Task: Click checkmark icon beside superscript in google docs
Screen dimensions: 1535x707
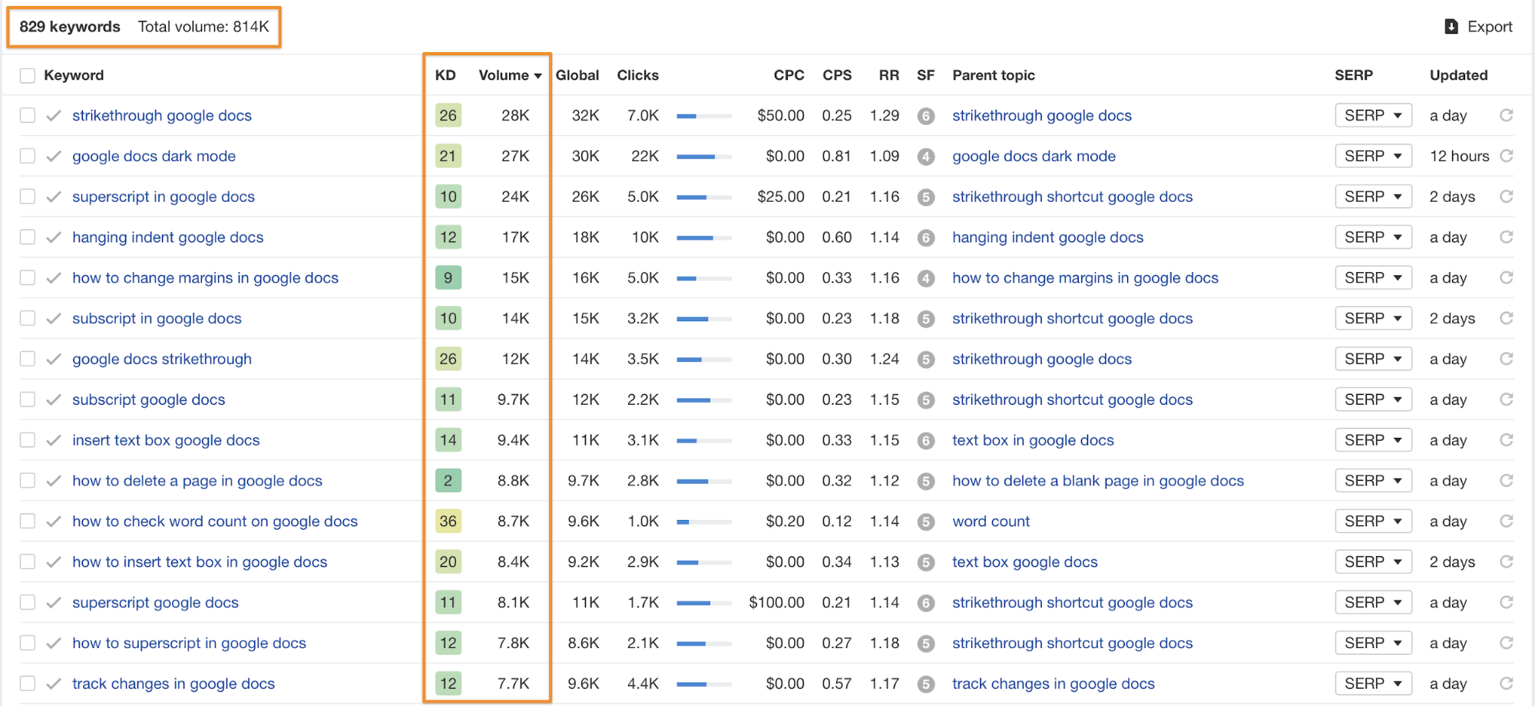Action: click(x=54, y=197)
